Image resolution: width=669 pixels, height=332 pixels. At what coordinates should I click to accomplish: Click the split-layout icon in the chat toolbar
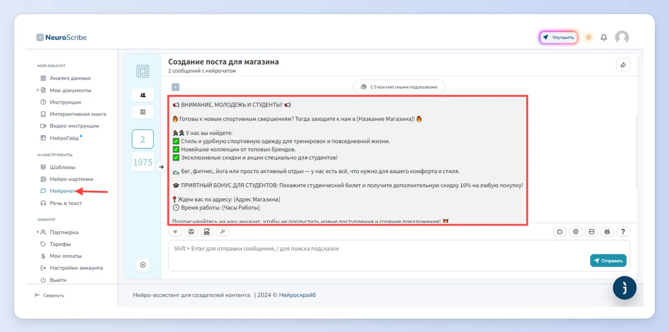pyautogui.click(x=592, y=232)
